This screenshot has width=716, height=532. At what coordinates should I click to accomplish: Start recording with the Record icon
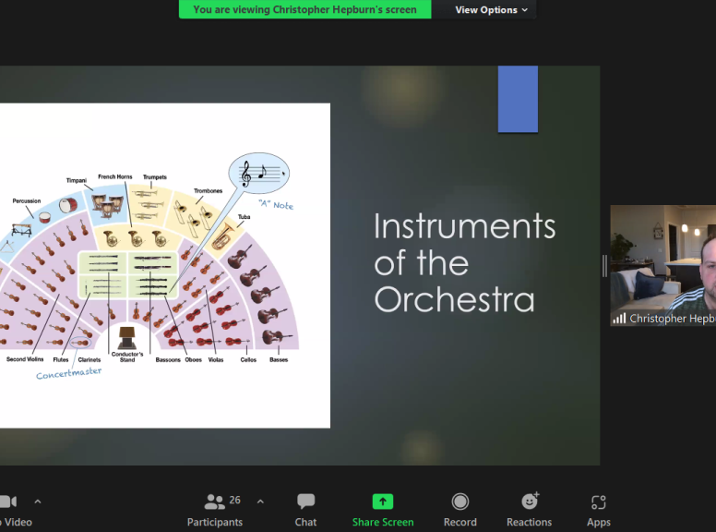(459, 502)
